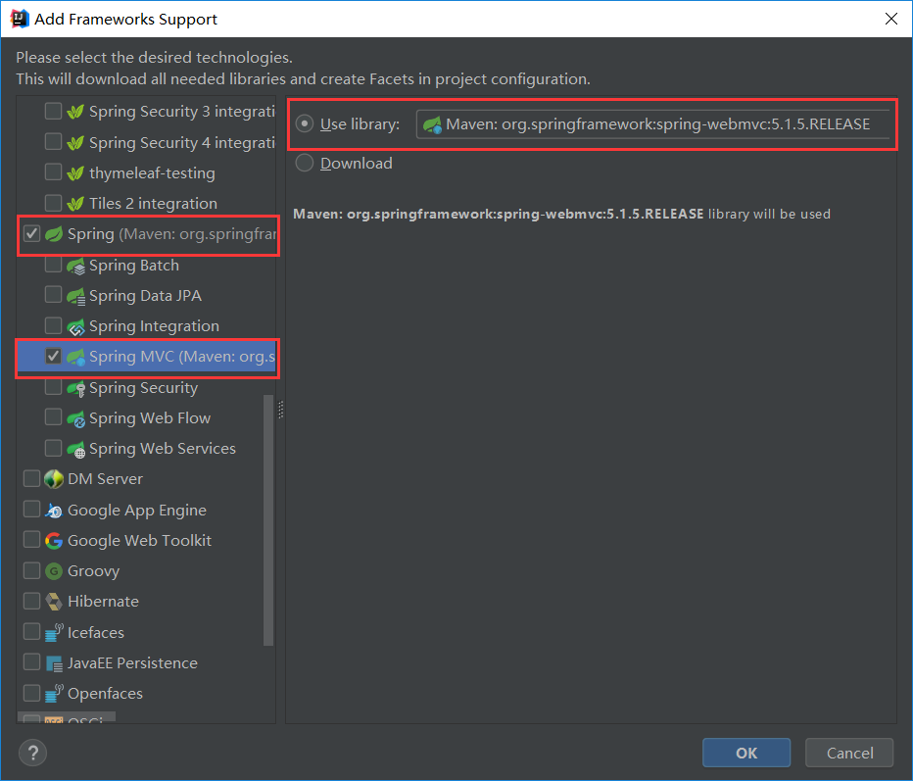Viewport: 913px width, 781px height.
Task: Check the Hibernate checkbox
Action: pyautogui.click(x=31, y=601)
